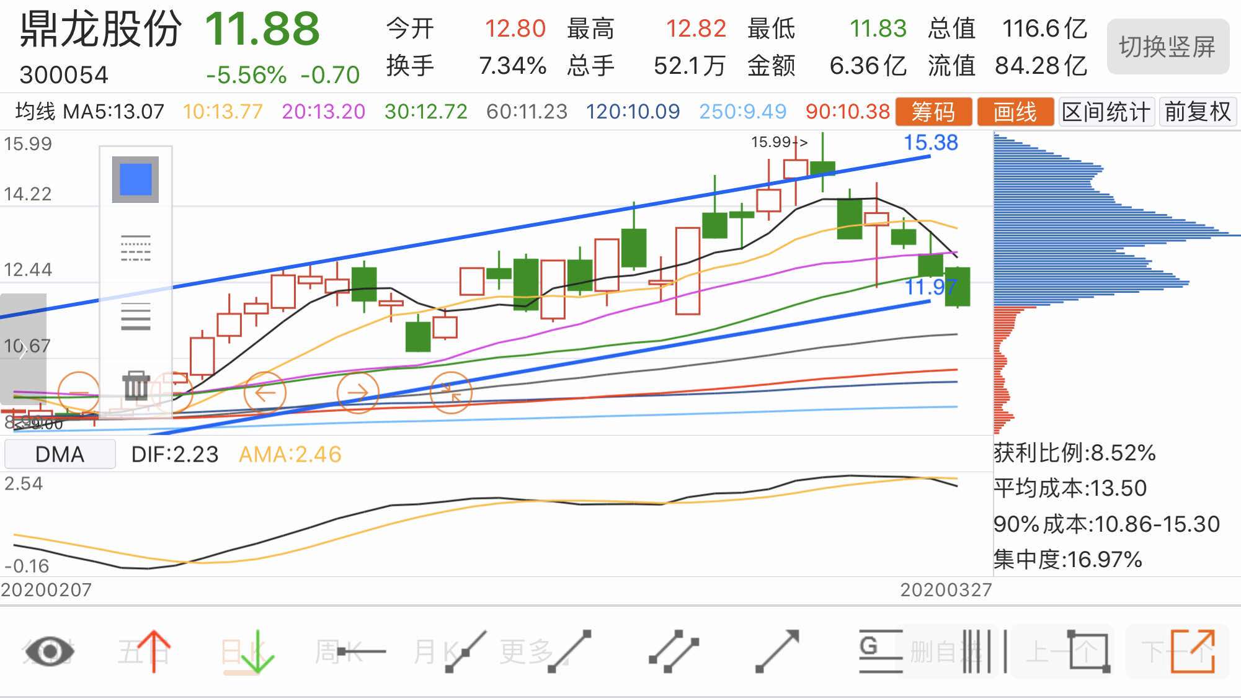Tap the start date 20200207
Viewport: 1241px width, 698px height.
point(47,589)
